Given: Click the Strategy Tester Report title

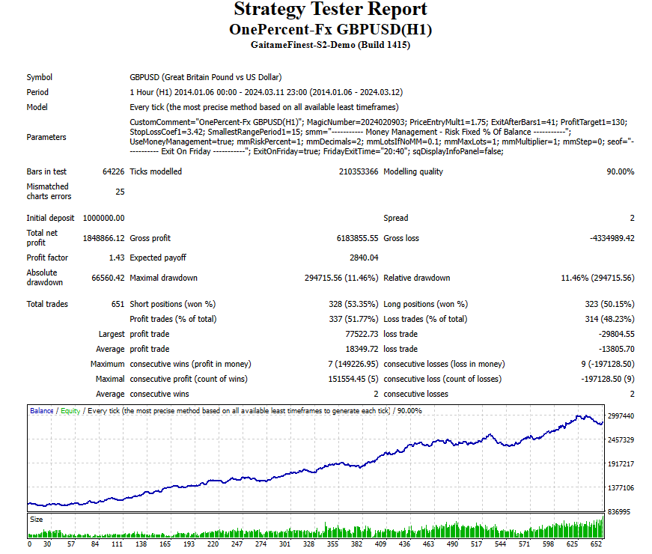Looking at the screenshot, I should [330, 10].
